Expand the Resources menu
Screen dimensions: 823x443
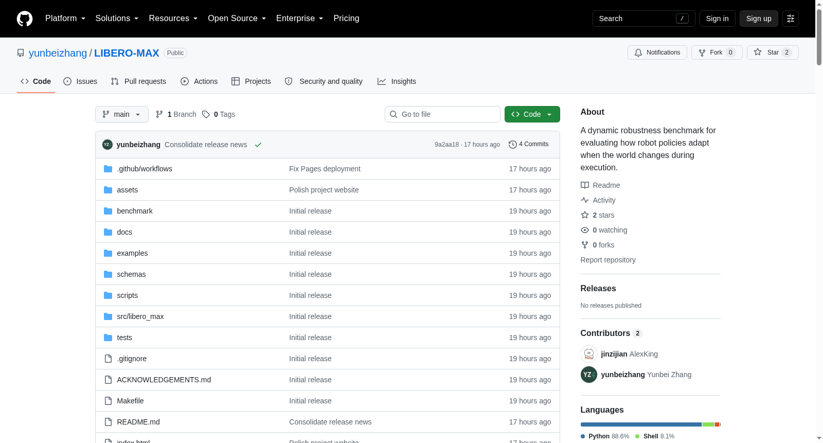click(173, 19)
